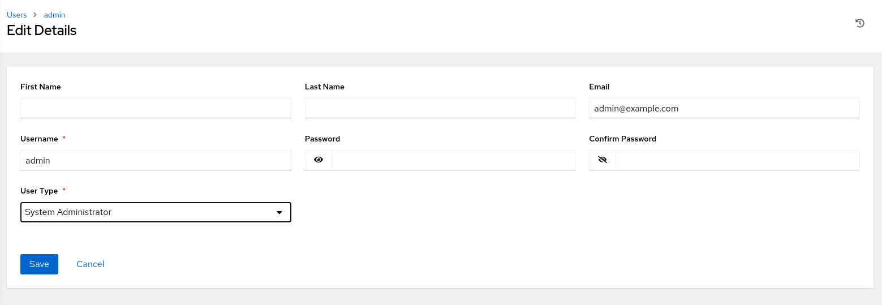Click the Edit Details page heading

coord(41,31)
